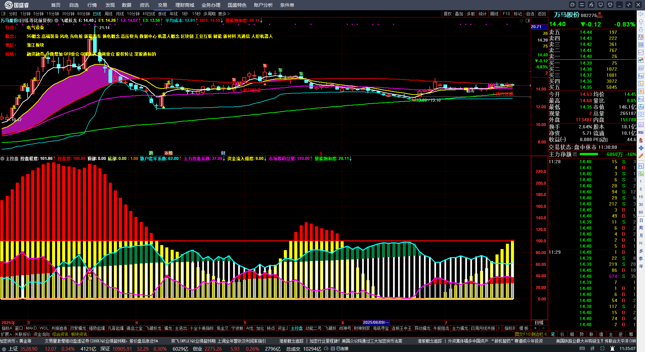This screenshot has width=645, height=352.
Task: Click the crosshair target icon in status bar
Action: click(x=603, y=349)
